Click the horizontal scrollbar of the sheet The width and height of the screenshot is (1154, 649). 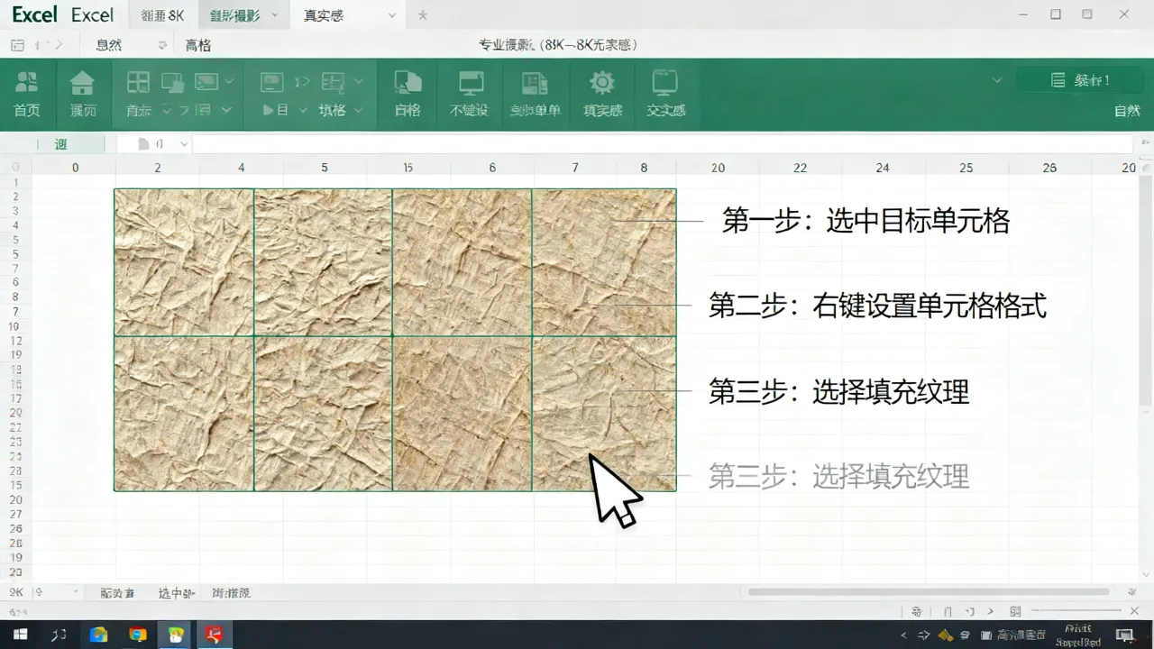click(929, 592)
